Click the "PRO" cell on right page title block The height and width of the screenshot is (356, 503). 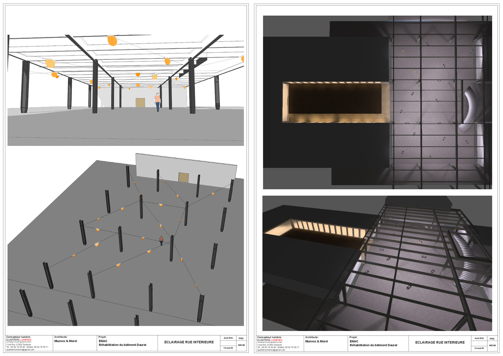coord(492,339)
